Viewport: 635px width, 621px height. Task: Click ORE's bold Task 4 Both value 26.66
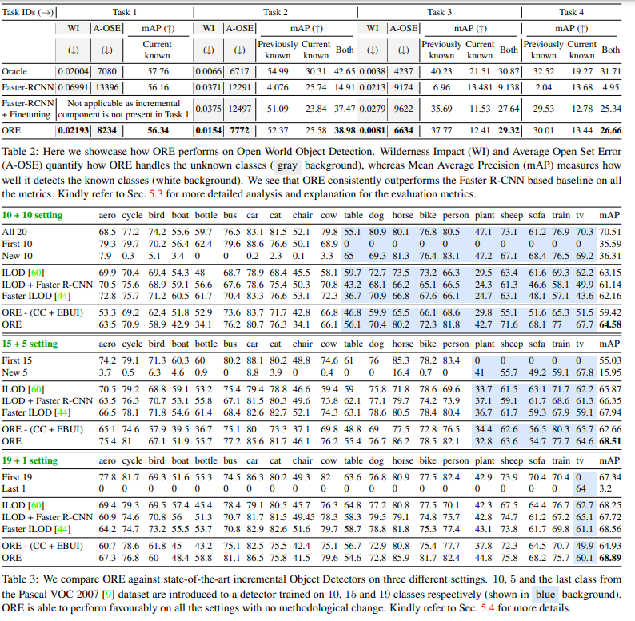pyautogui.click(x=610, y=131)
